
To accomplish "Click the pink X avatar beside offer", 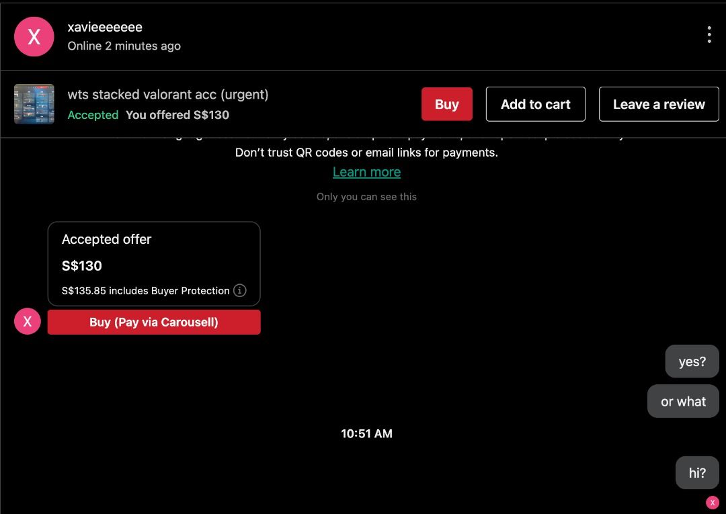I will pos(28,321).
